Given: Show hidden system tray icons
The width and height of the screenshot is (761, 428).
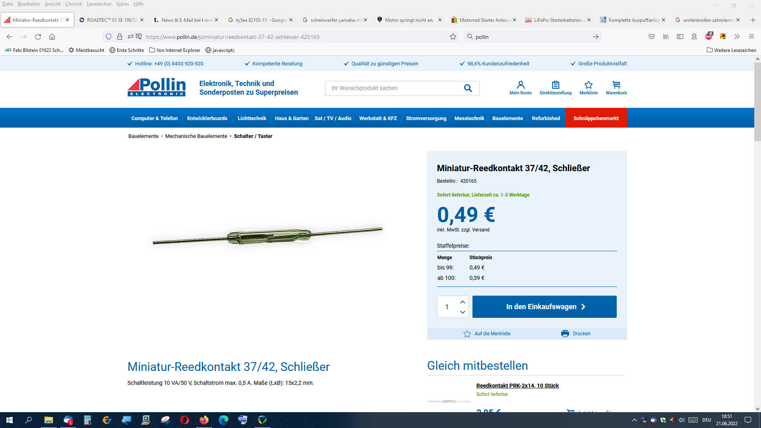Looking at the screenshot, I should click(x=634, y=420).
